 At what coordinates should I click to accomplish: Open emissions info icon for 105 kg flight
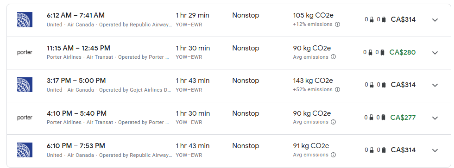tap(337, 25)
